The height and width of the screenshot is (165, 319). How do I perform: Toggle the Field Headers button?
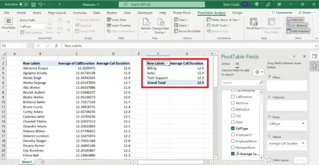point(298,31)
